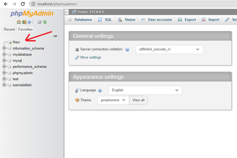The height and width of the screenshot is (158, 237).
Task: Show Recent tables list
Action: (9, 29)
